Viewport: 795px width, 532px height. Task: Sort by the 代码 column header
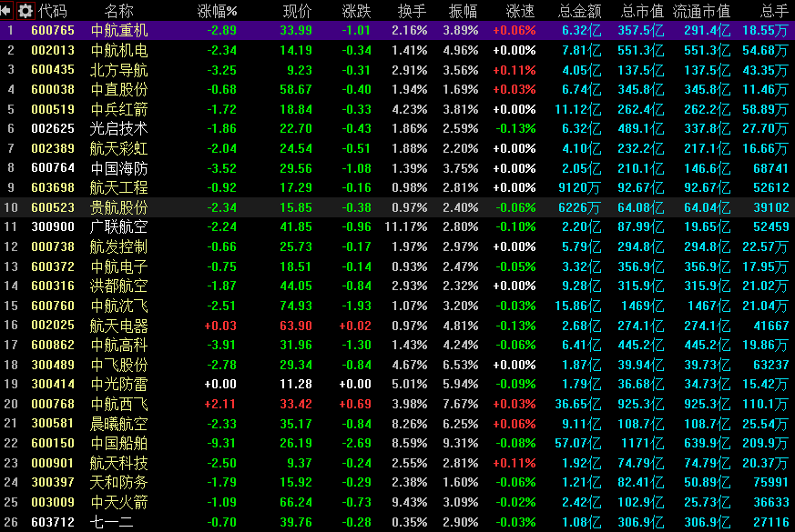tap(53, 11)
